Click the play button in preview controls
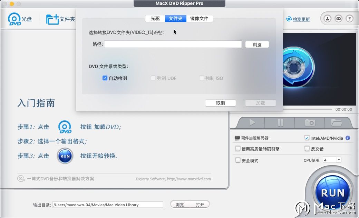The height and width of the screenshot is (218, 359). click(252, 122)
